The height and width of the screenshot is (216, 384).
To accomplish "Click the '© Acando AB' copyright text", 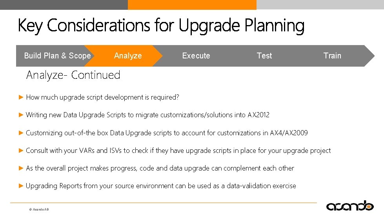I will 39,210.
